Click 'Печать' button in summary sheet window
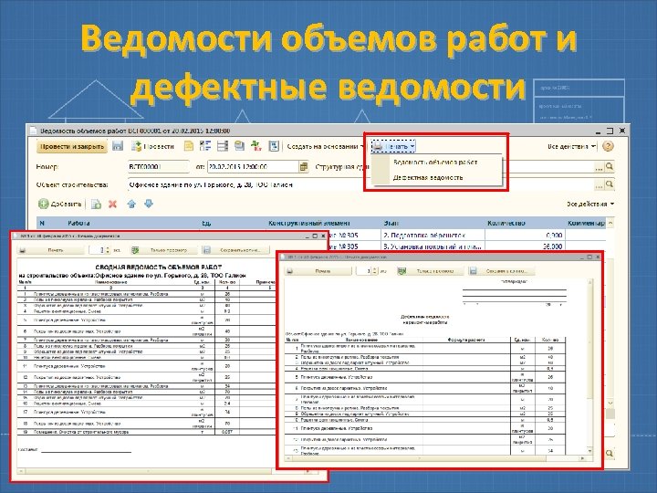Viewport: 657px width, 493px height. point(51,250)
